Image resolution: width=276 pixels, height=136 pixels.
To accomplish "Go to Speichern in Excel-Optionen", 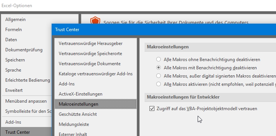I will pos(26,60).
